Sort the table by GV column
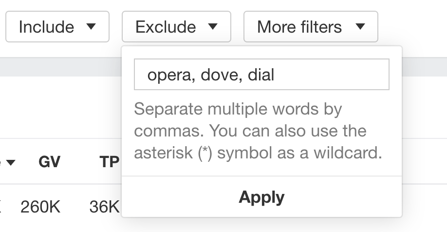Image resolution: width=447 pixels, height=232 pixels. [x=49, y=162]
